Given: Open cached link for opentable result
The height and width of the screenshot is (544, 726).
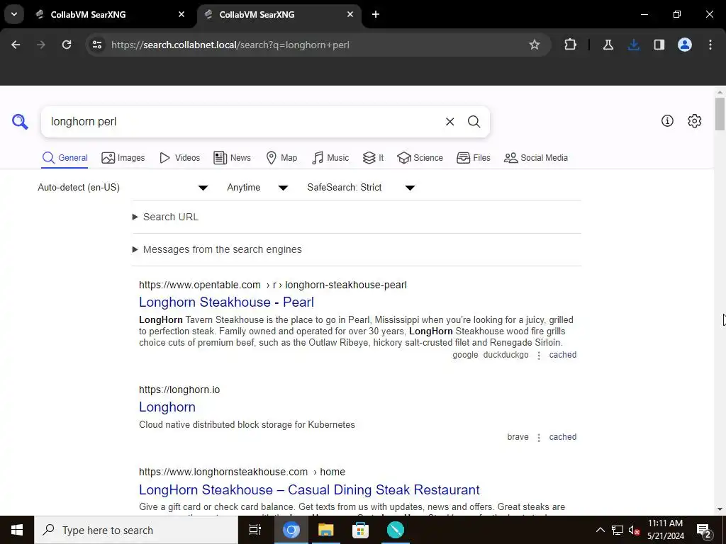Looking at the screenshot, I should [562, 355].
